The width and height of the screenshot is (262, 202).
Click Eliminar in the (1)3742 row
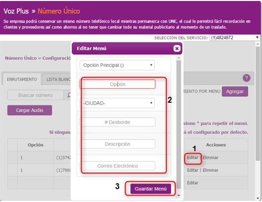pos(211,158)
